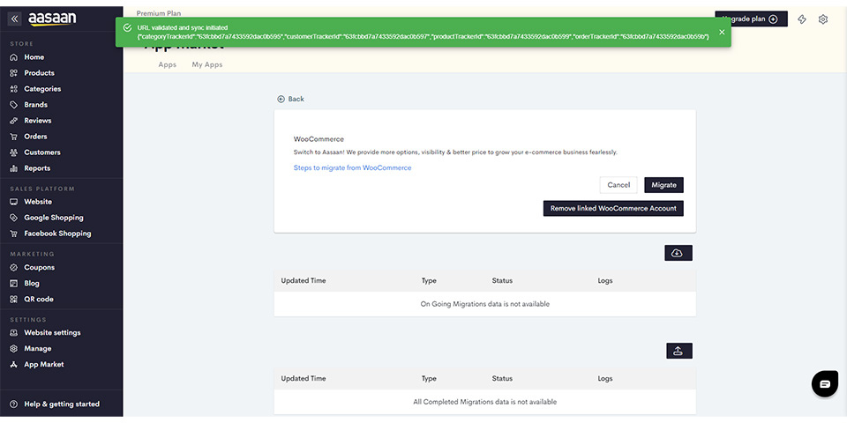Click the success checkmark icon in banner

click(127, 27)
